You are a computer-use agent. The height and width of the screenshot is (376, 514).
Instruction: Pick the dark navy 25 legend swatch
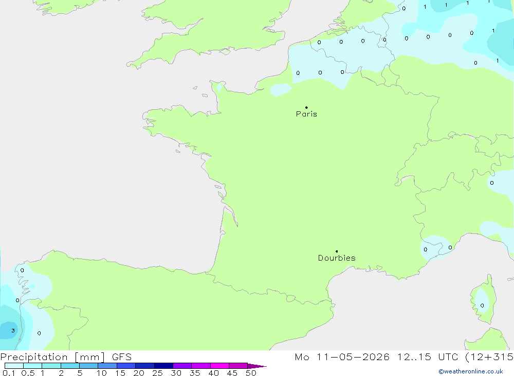tap(163, 366)
